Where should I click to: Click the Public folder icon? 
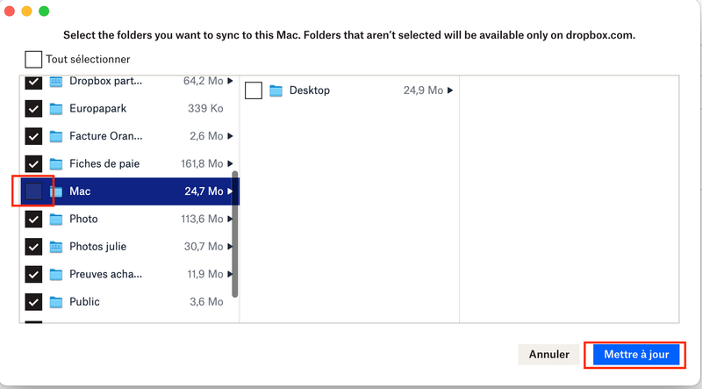(x=56, y=302)
